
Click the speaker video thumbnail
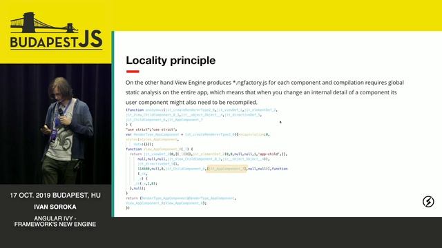click(x=55, y=124)
